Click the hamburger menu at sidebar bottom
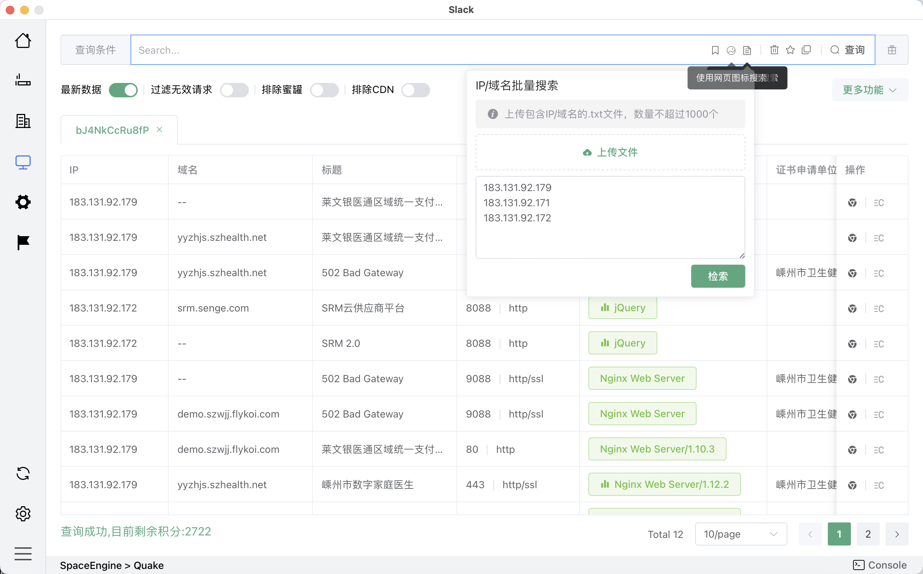 tap(23, 553)
